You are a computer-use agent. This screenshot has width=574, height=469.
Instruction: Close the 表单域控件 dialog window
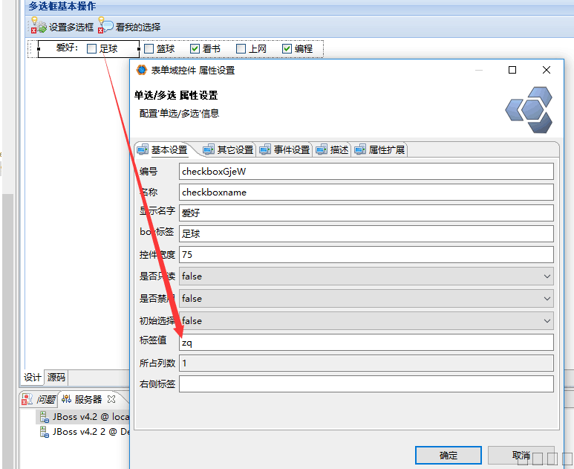click(547, 70)
